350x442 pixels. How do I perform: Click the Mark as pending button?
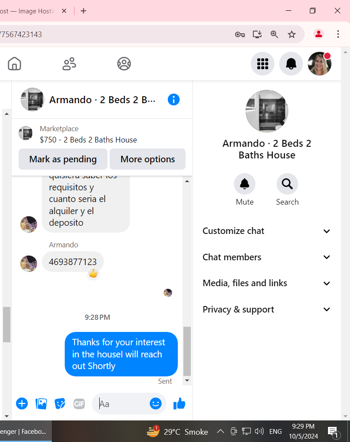(63, 159)
